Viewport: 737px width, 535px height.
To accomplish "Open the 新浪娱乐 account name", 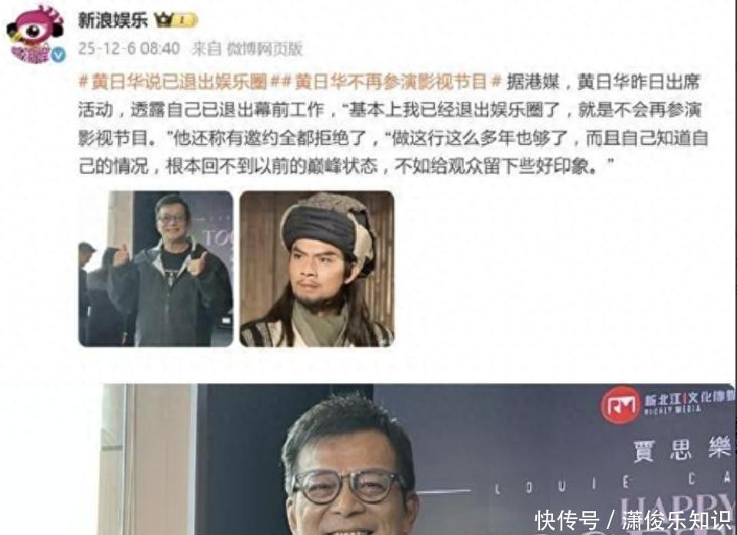I will (x=113, y=20).
